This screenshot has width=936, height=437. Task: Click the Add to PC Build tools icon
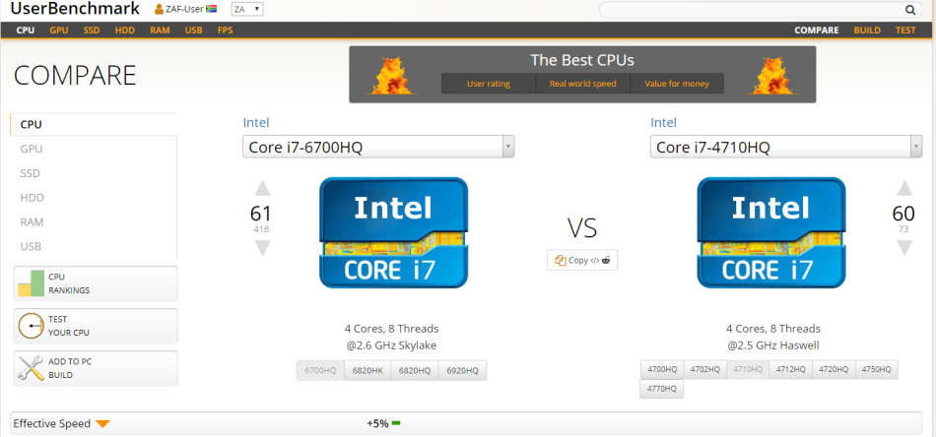[31, 368]
